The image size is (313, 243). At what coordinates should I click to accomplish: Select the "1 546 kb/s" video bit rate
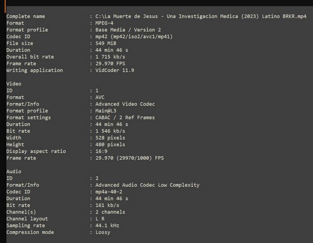tap(110, 131)
